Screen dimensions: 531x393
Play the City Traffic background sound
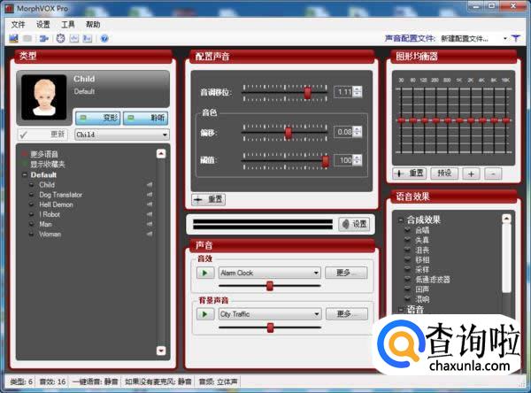pos(205,314)
